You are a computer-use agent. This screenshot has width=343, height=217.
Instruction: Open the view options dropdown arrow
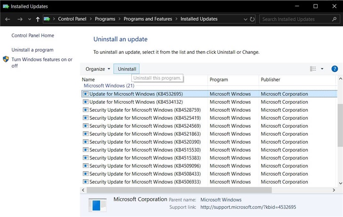[322, 69]
